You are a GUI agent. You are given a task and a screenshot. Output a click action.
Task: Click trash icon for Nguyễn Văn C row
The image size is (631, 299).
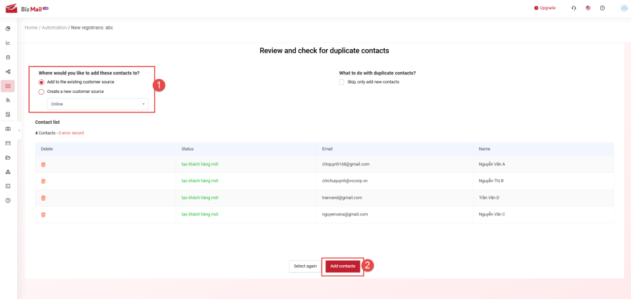coord(43,215)
